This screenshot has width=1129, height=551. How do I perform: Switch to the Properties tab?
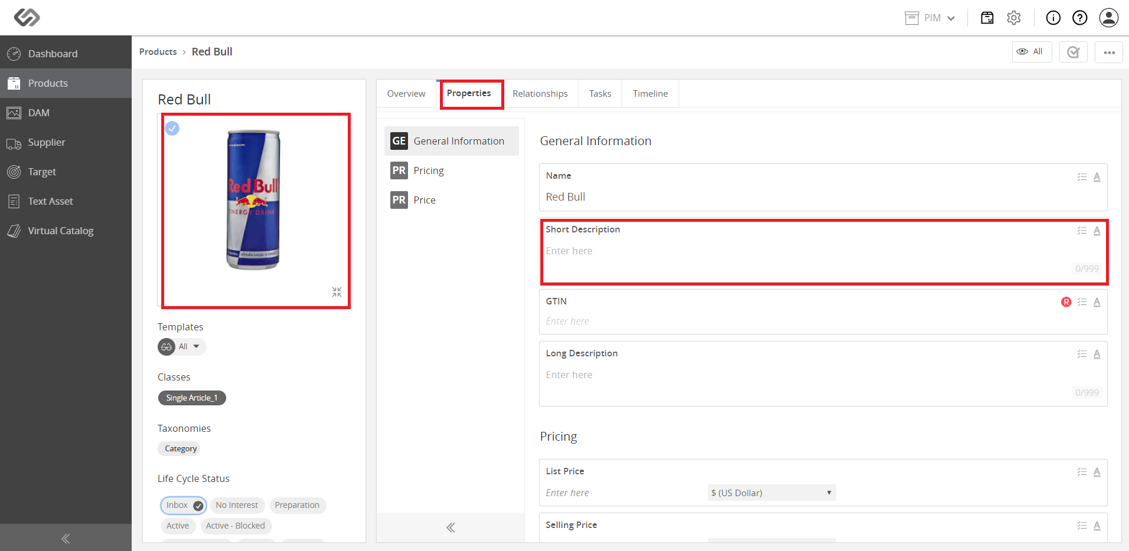coord(469,94)
